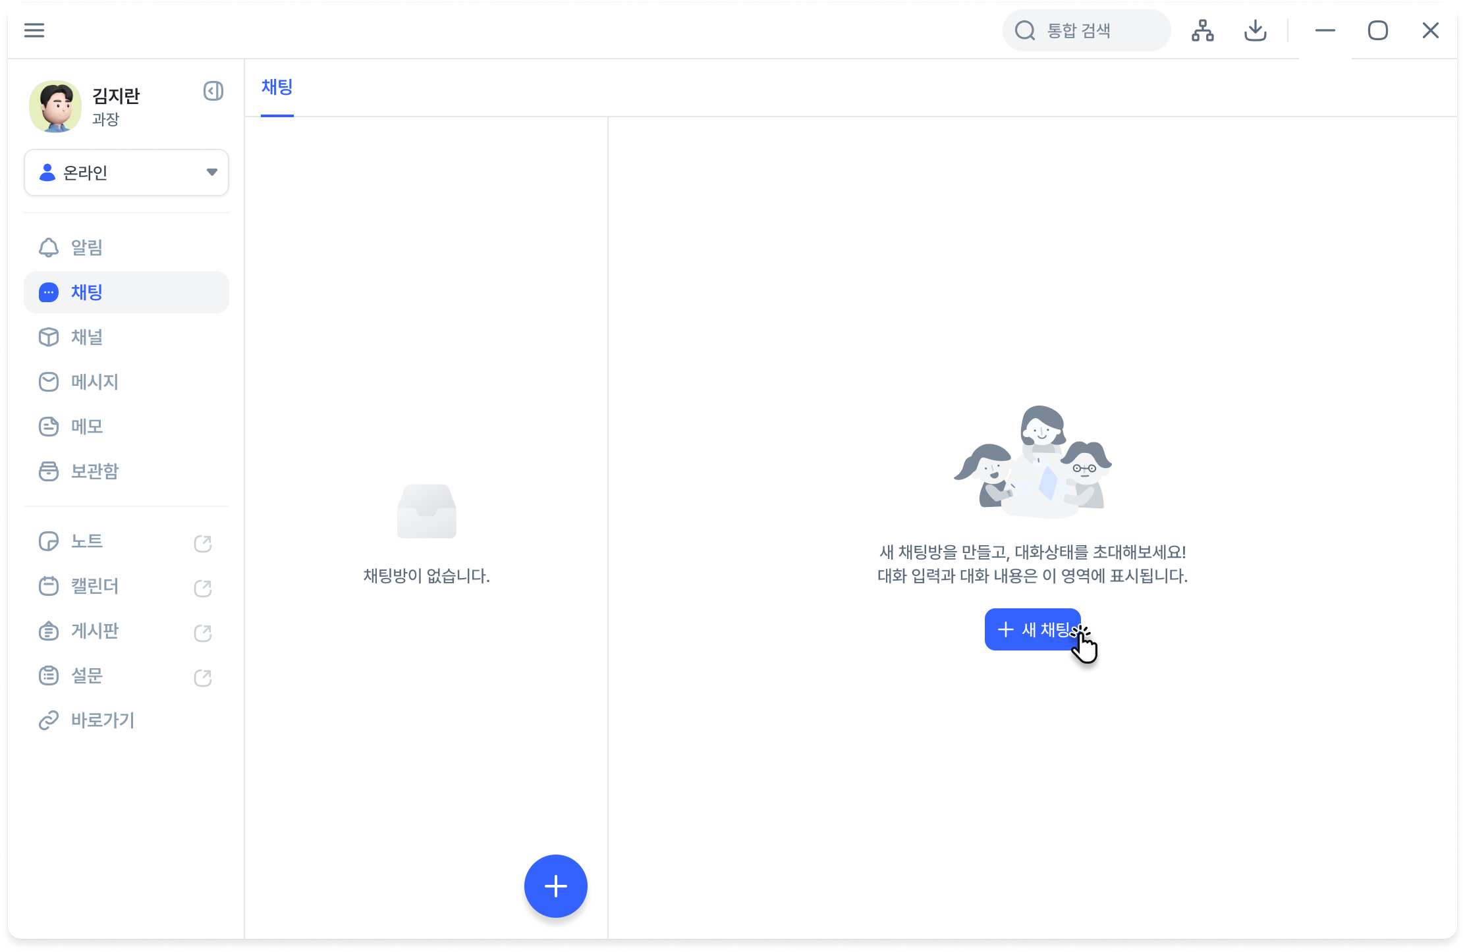Open 게시판 board item
Viewport: 1465px width, 952px height.
(x=94, y=631)
